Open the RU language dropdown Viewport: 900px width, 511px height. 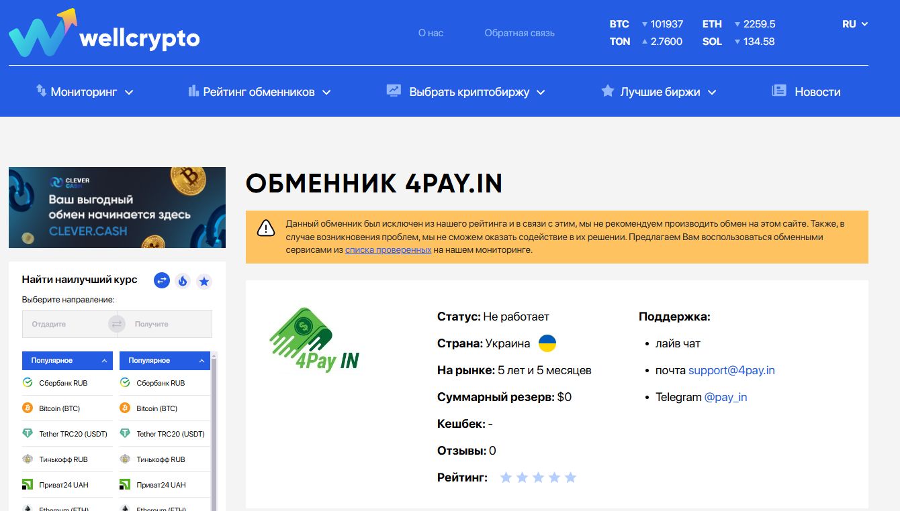click(x=854, y=24)
